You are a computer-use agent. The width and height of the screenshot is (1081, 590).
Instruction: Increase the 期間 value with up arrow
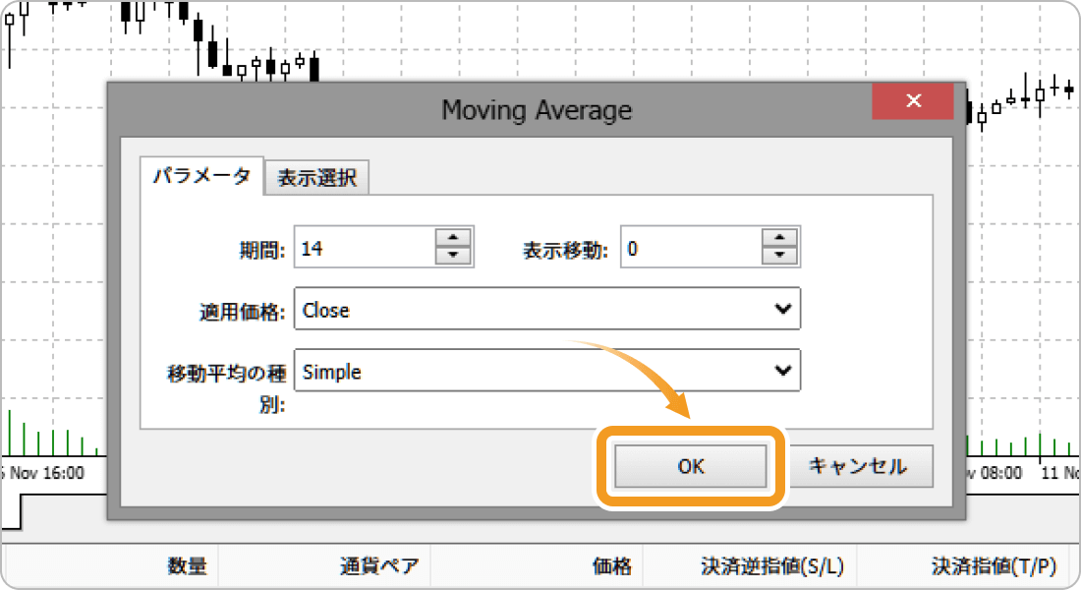point(453,238)
